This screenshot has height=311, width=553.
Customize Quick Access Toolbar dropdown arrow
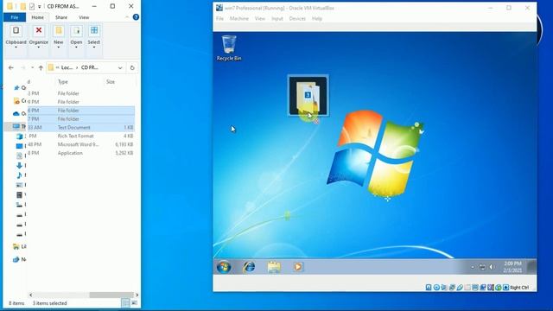point(40,6)
